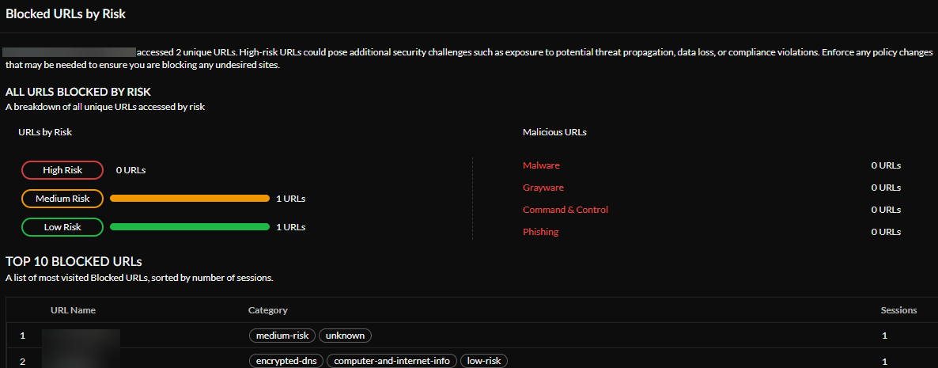This screenshot has width=938, height=368.
Task: Sort by Sessions column header
Action: click(x=898, y=310)
